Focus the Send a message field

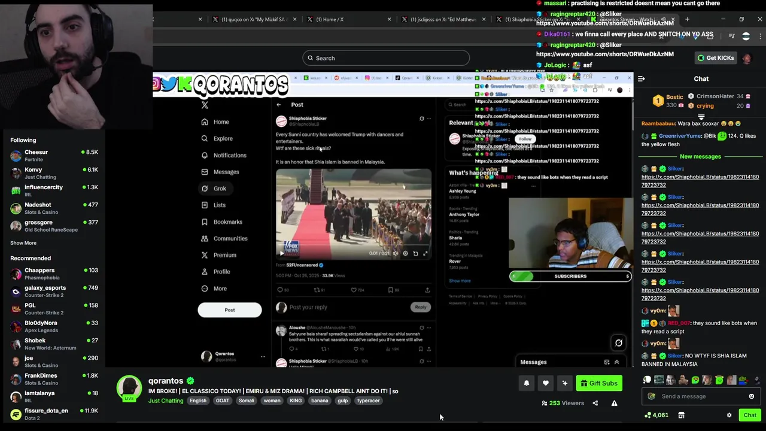(x=701, y=396)
